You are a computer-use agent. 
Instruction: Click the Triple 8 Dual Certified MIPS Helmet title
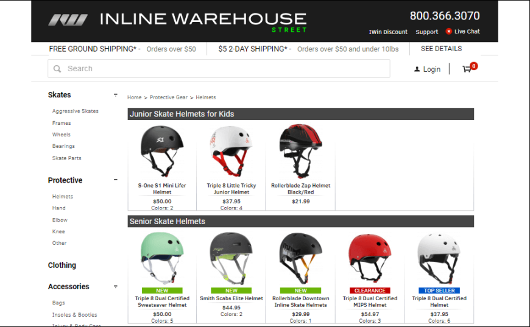click(370, 301)
